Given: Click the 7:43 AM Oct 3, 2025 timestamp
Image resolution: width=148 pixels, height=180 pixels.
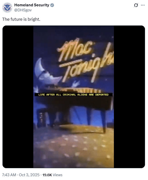Looking at the screenshot, I should point(21,175).
